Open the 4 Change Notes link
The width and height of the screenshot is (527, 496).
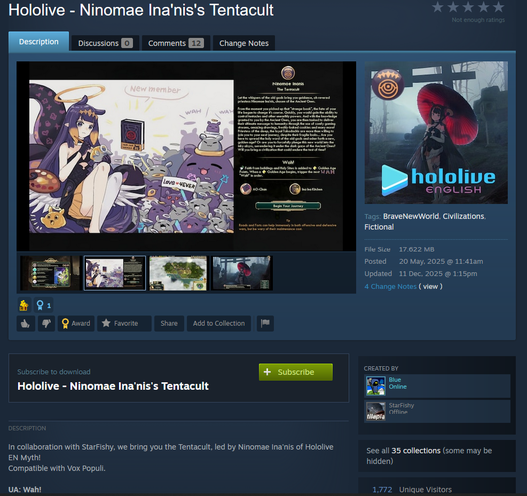coord(390,286)
